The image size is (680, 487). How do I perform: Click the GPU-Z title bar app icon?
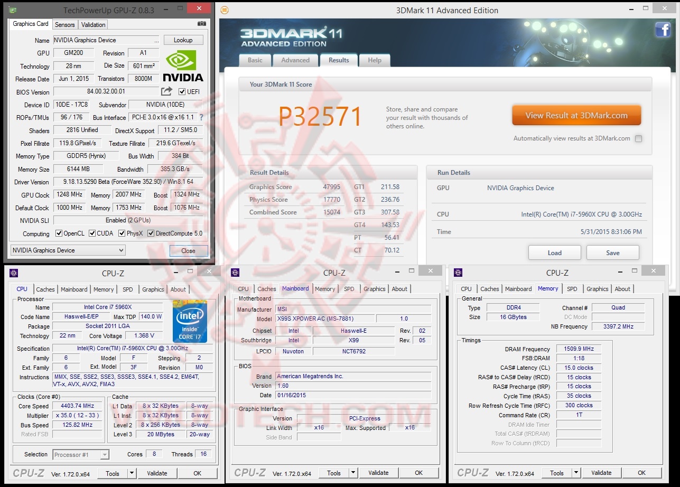tap(13, 10)
